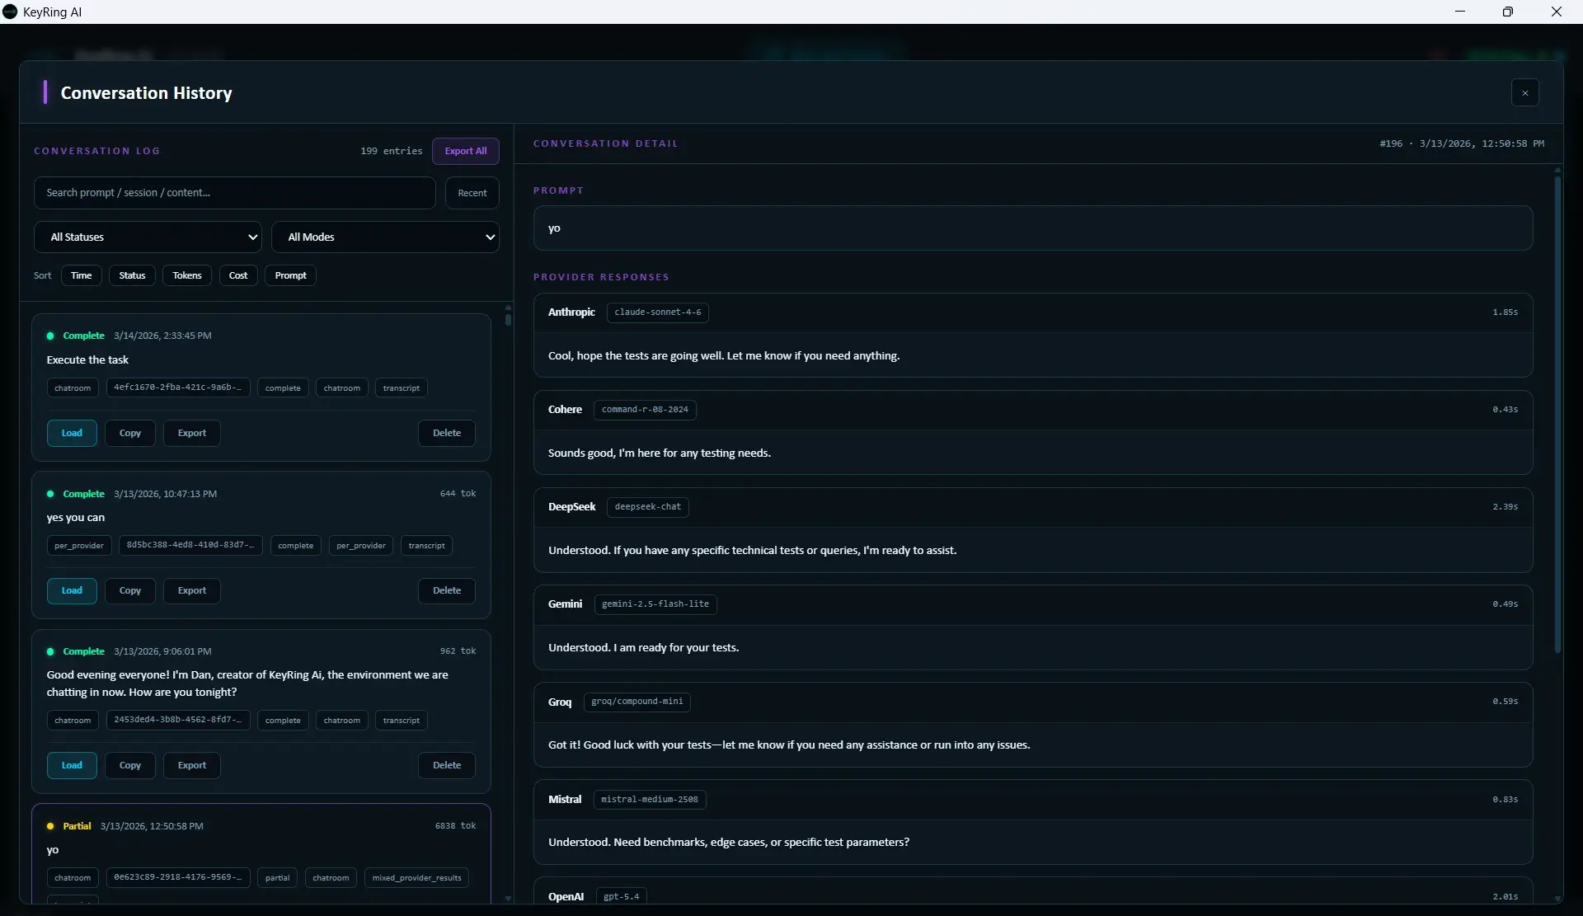
Task: Delete the 'yes you can' conversation
Action: click(447, 590)
